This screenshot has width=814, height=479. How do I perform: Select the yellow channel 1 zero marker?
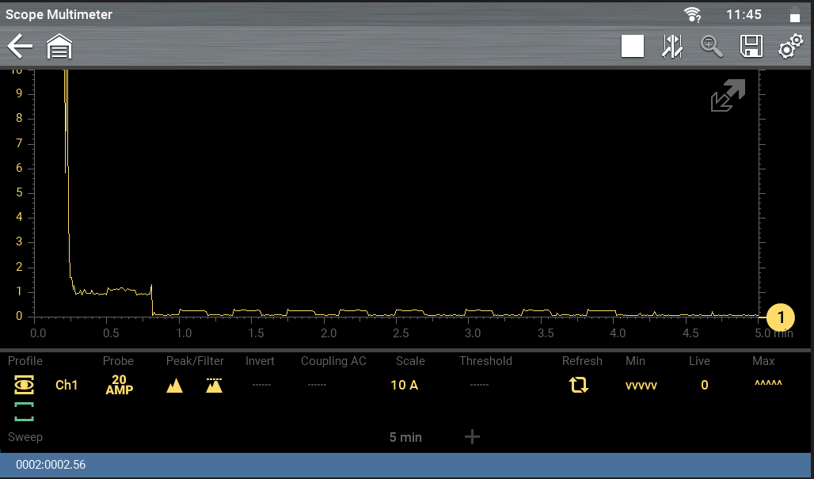click(x=780, y=317)
